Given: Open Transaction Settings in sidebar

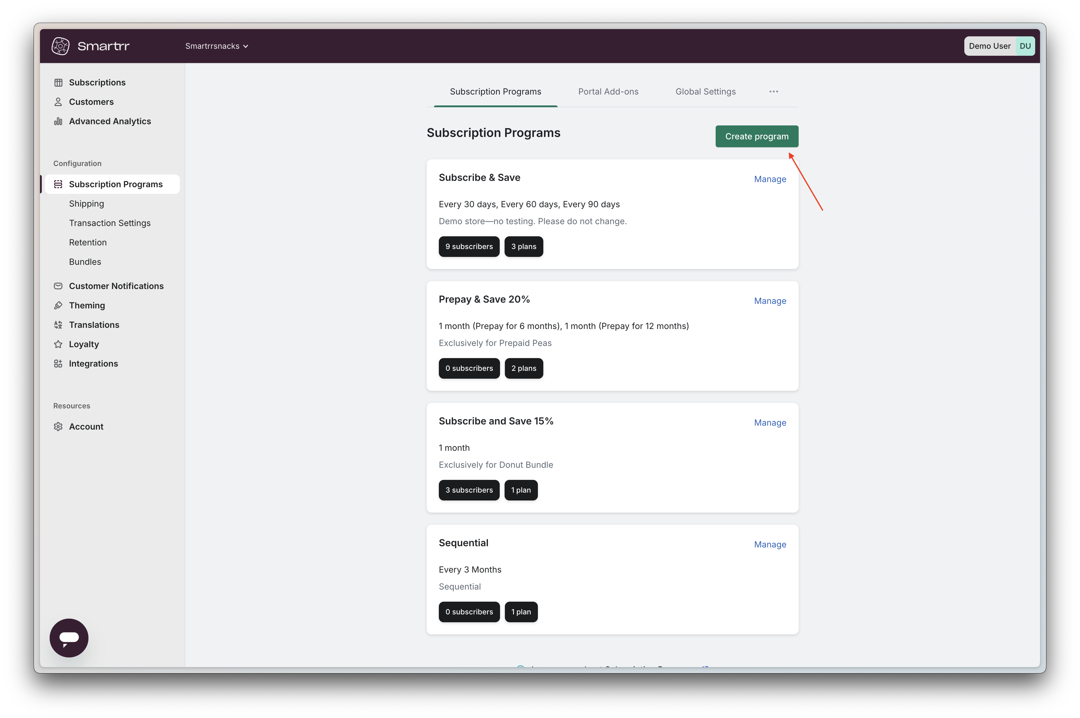Looking at the screenshot, I should (x=110, y=223).
